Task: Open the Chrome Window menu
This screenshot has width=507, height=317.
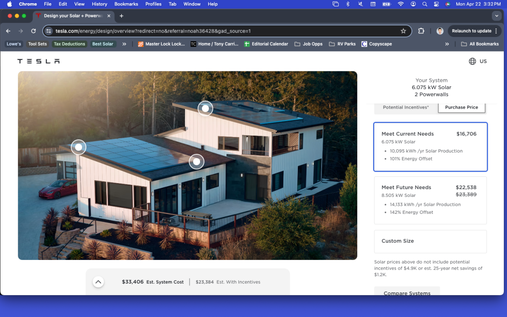Action: (x=192, y=4)
